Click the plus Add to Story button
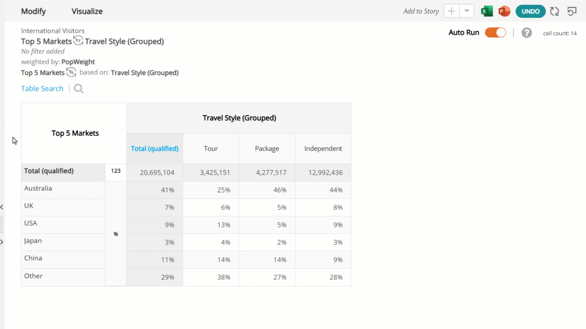 pyautogui.click(x=451, y=11)
